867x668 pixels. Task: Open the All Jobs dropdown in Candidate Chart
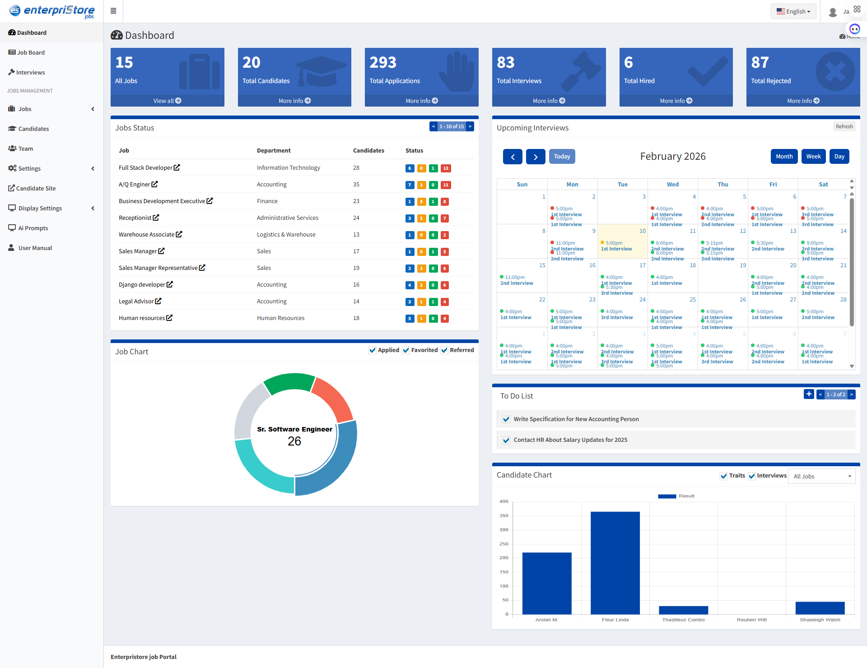pyautogui.click(x=821, y=476)
